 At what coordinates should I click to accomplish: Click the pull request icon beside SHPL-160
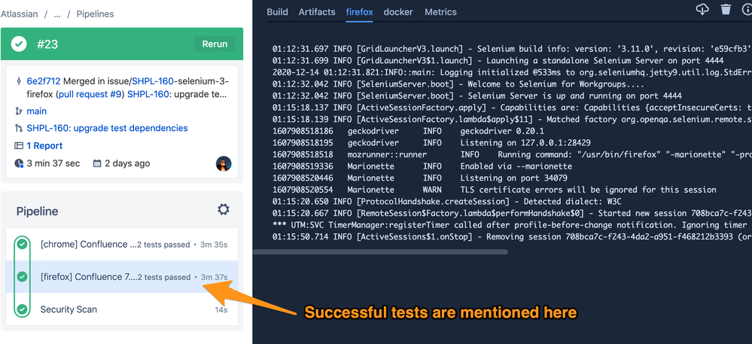tap(19, 129)
